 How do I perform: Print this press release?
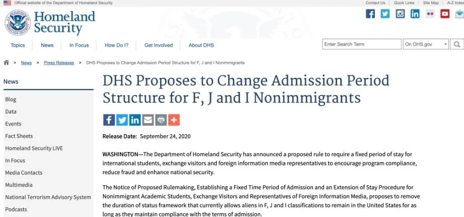[x=161, y=120]
